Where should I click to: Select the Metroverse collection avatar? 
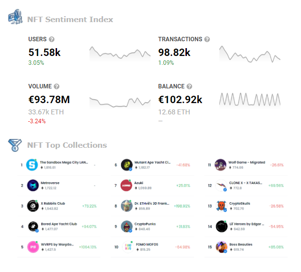(x=33, y=186)
